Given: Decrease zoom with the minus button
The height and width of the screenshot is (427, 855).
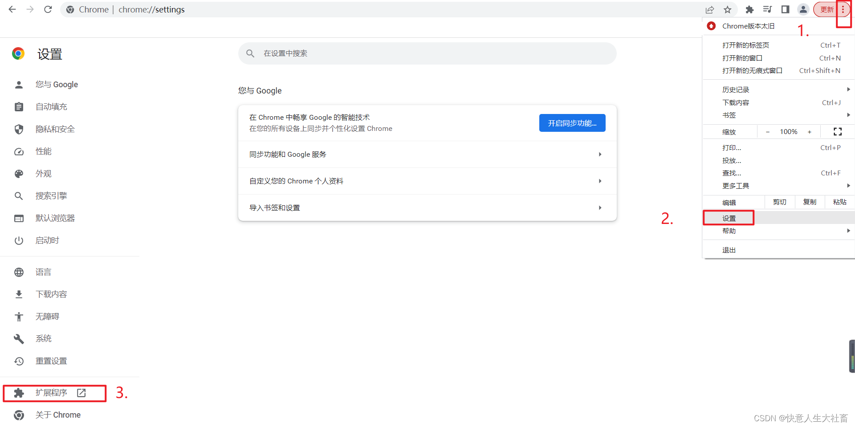Looking at the screenshot, I should [768, 132].
